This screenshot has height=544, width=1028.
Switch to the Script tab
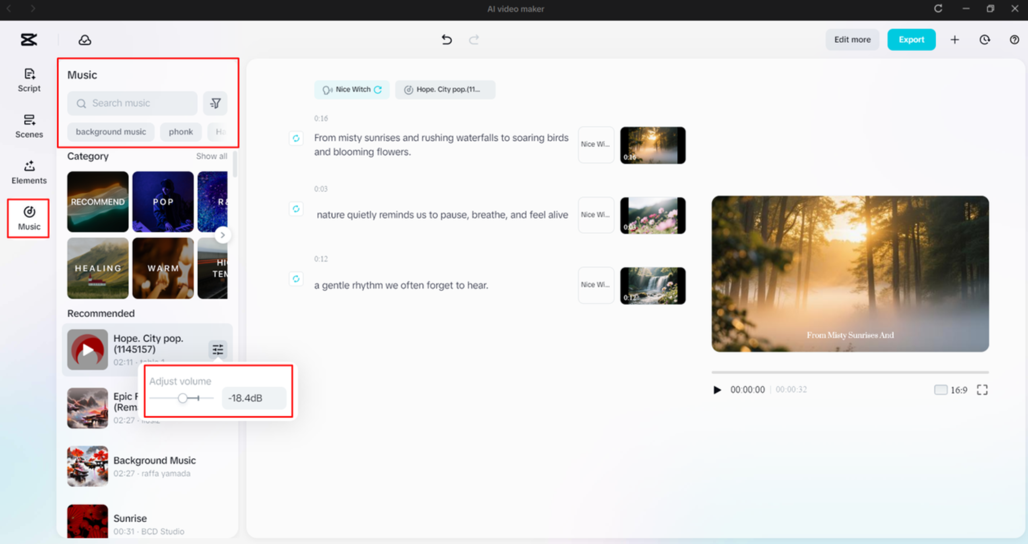(x=29, y=80)
